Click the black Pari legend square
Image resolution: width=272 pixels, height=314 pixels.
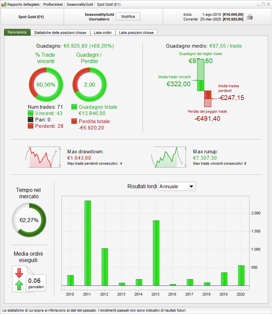(31, 119)
